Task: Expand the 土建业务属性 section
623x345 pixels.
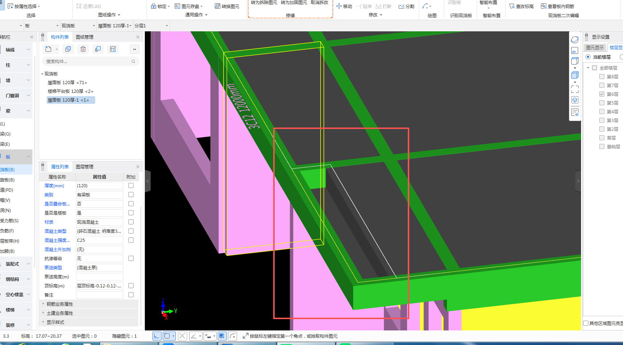Action: point(43,313)
